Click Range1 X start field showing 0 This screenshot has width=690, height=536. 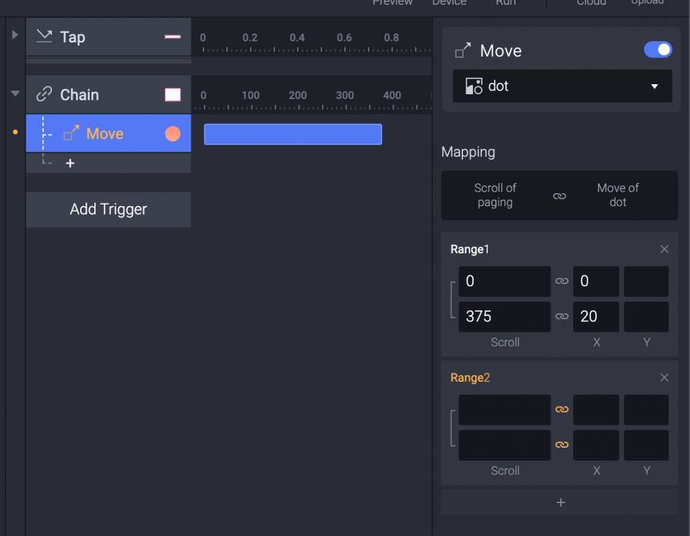(596, 281)
